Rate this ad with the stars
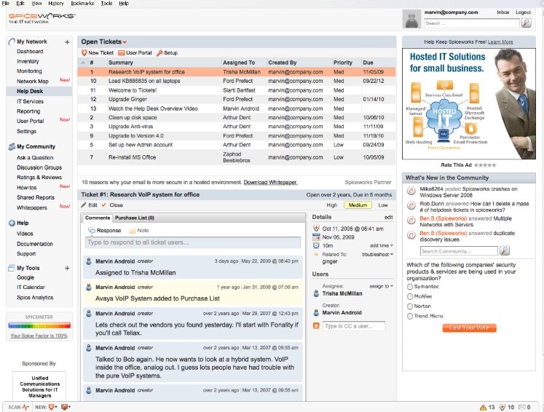Viewport: 544px width, 412px height. click(x=485, y=165)
